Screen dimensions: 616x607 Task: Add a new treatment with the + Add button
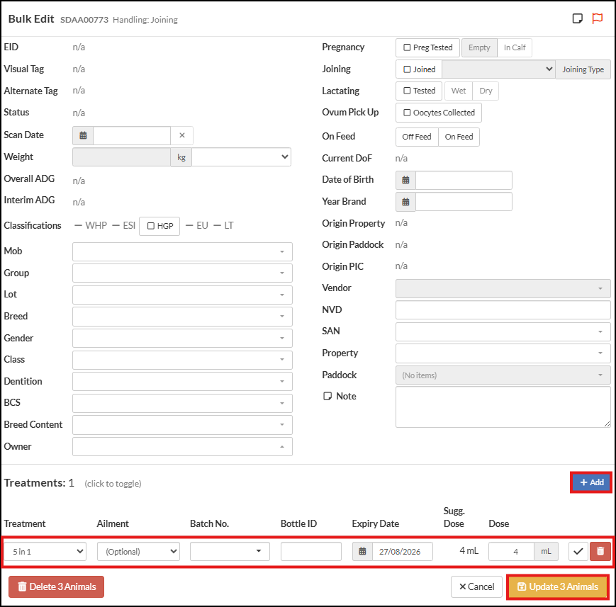[x=591, y=482]
